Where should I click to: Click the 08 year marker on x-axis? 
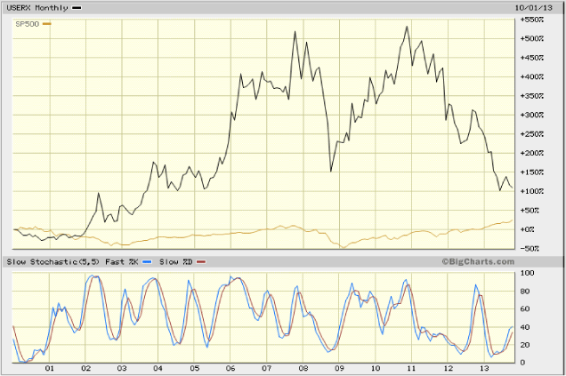[x=303, y=369]
